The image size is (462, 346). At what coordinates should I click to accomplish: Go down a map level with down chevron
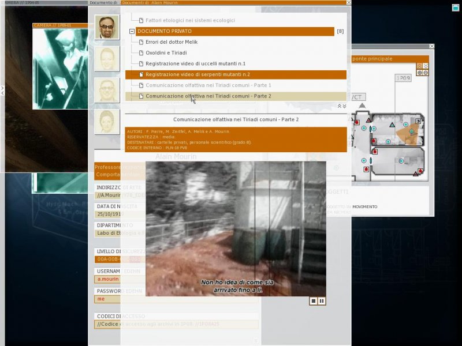tap(426, 66)
